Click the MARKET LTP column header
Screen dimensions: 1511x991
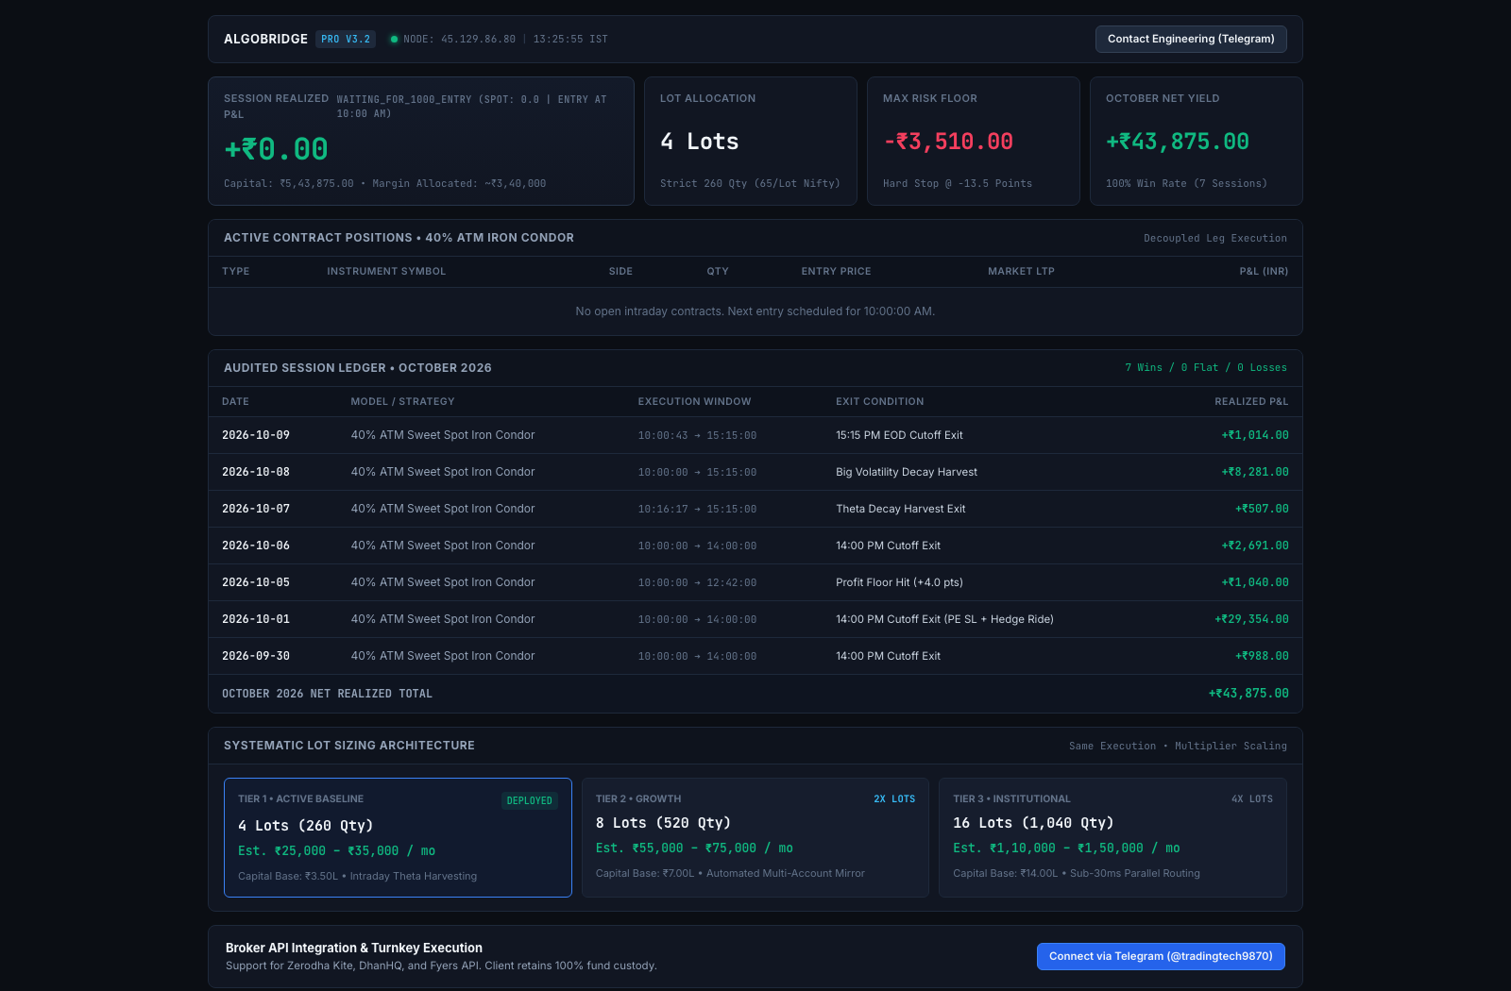(x=1021, y=272)
